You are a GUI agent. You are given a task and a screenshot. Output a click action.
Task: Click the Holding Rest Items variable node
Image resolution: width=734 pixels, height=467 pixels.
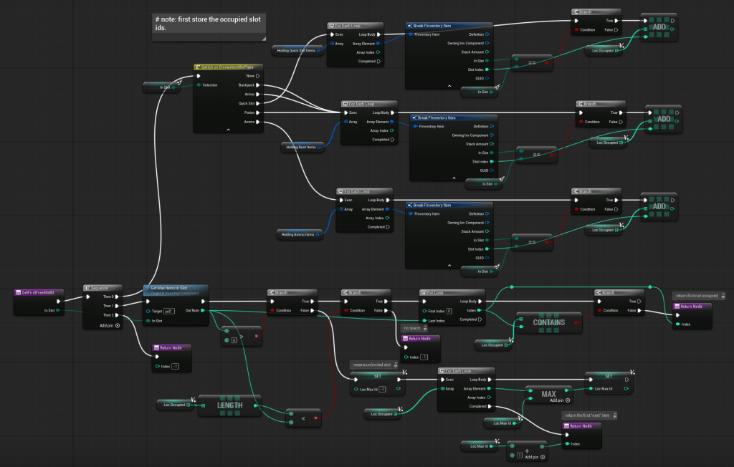tap(302, 147)
